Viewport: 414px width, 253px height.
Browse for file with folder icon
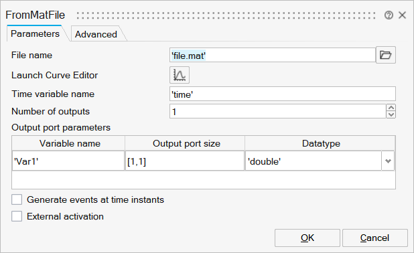point(385,55)
